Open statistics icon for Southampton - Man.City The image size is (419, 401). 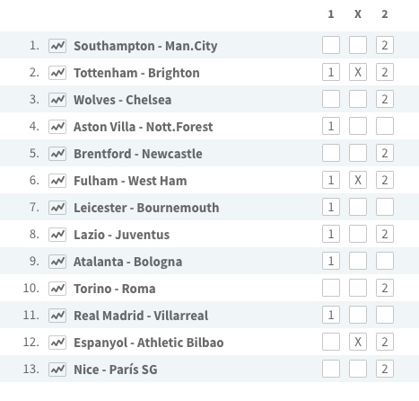coord(57,46)
